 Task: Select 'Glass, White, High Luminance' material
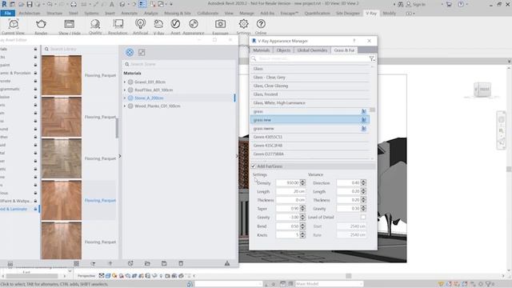[x=310, y=103]
